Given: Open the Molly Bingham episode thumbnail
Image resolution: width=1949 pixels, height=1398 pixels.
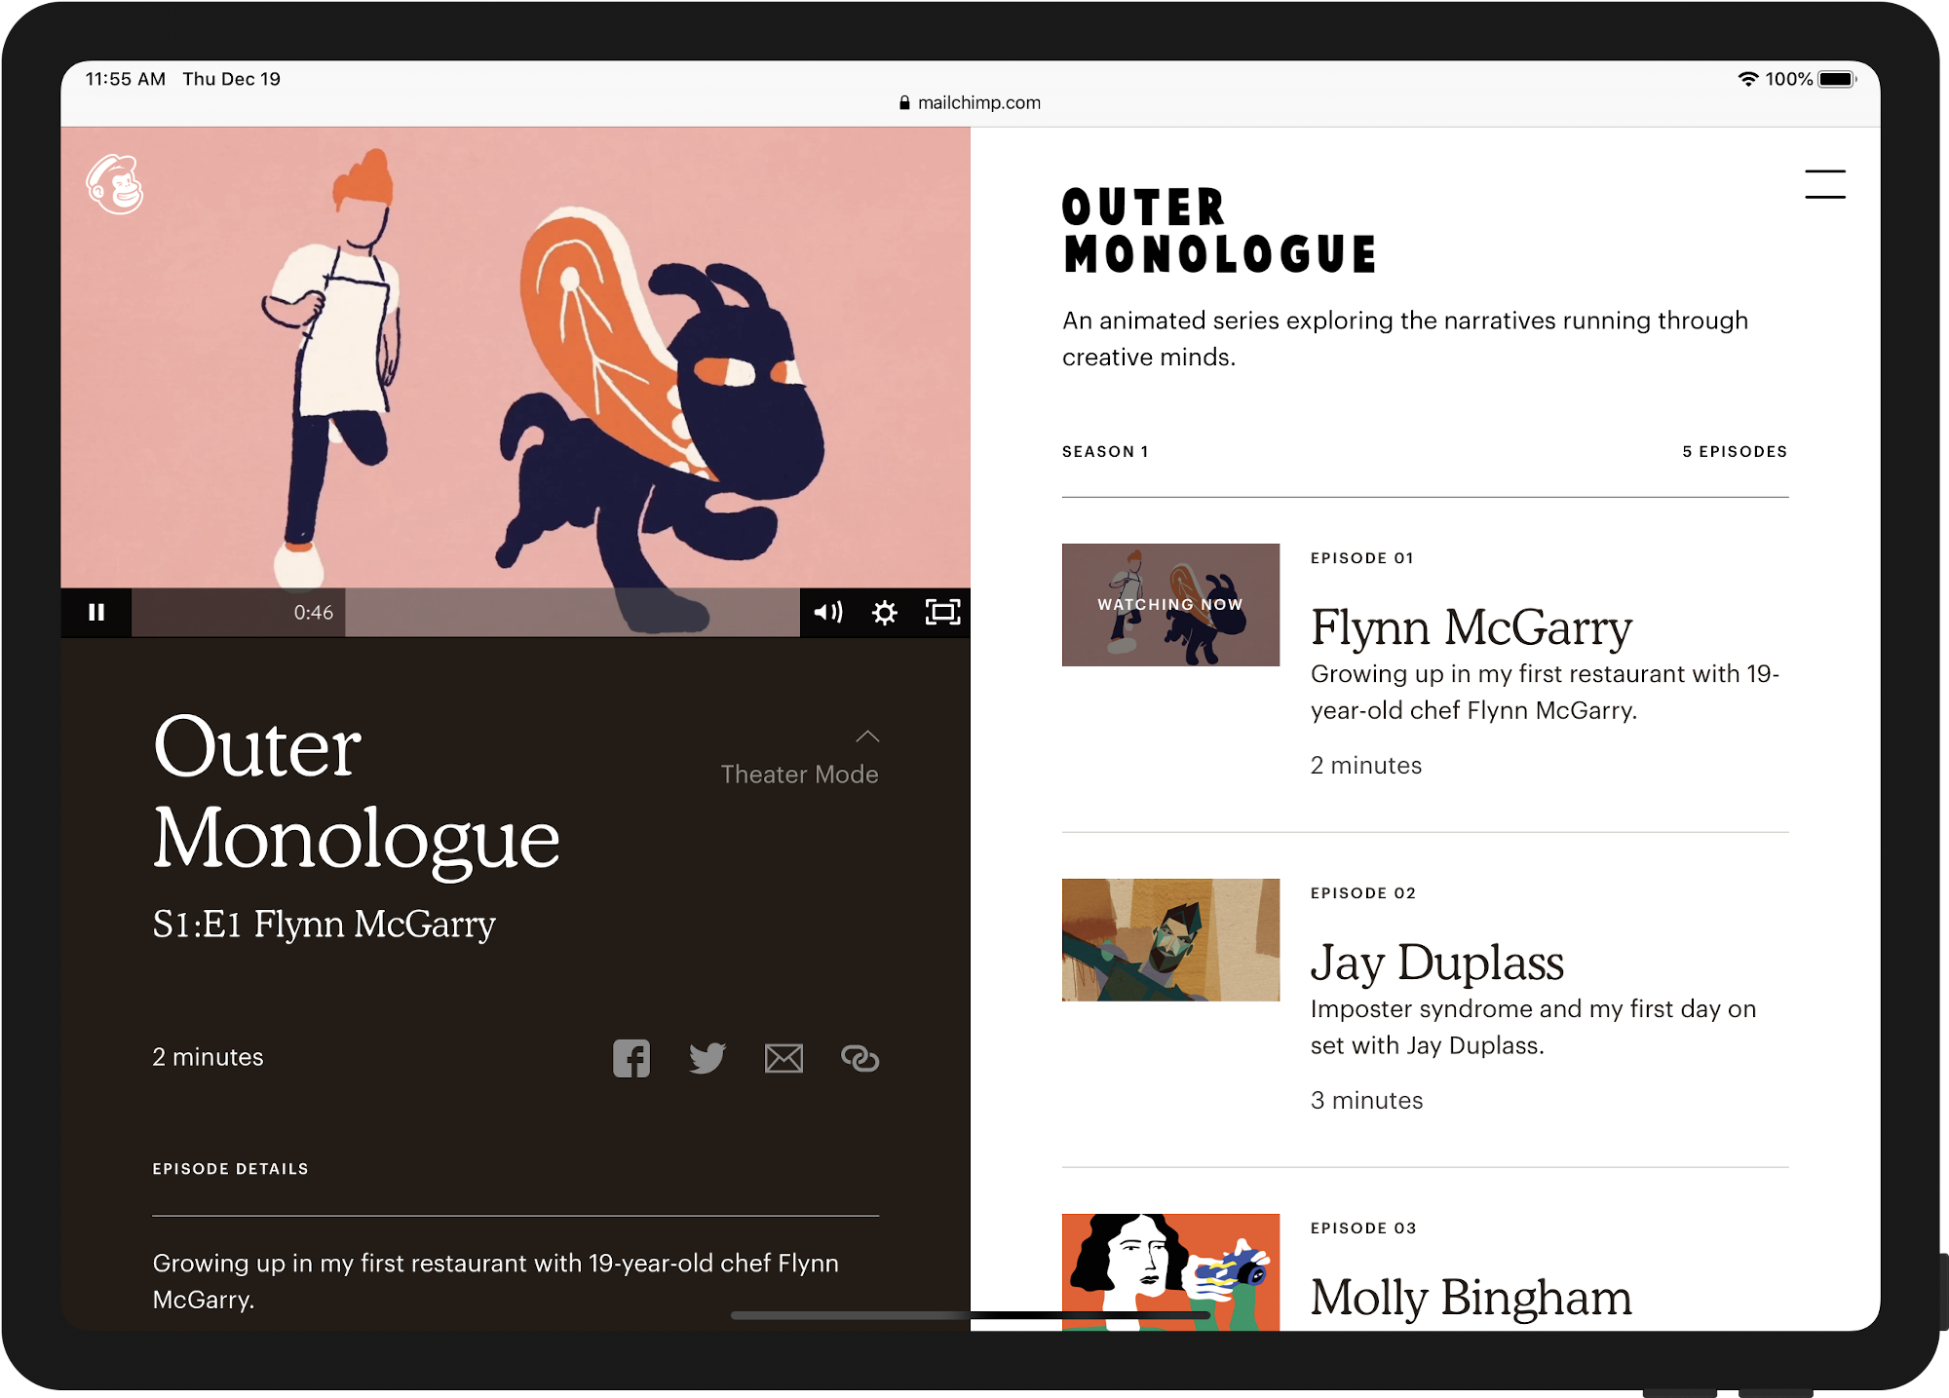Looking at the screenshot, I should [1170, 1272].
